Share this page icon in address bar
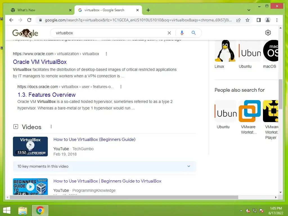Screen dimensions: 288x216 pos(238,20)
